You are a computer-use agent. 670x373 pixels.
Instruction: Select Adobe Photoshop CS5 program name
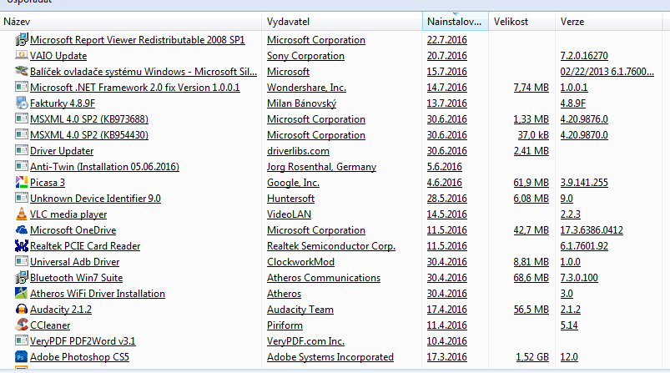pyautogui.click(x=79, y=357)
